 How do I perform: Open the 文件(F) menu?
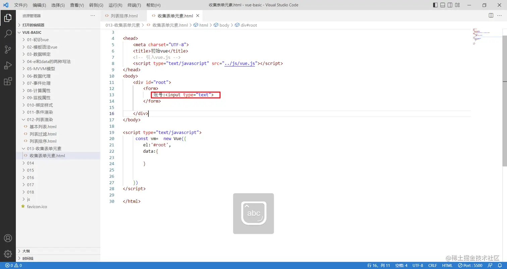(x=21, y=5)
